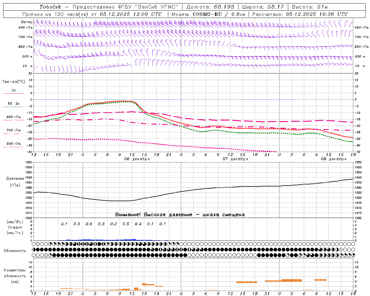
Task: Click the station name Tobolsk in header
Action: pos(50,7)
